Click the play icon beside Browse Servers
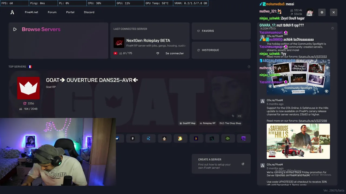 (x=15, y=29)
